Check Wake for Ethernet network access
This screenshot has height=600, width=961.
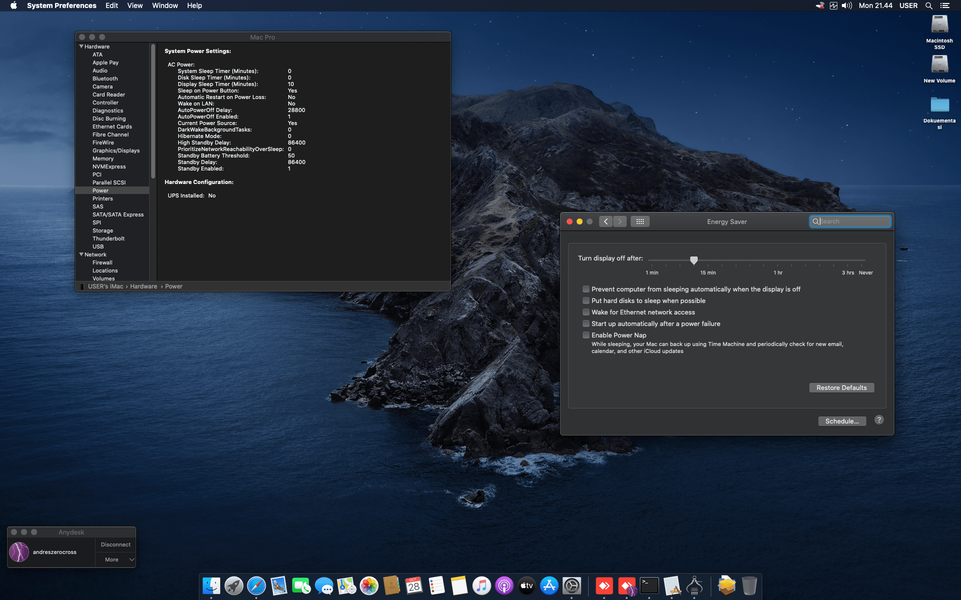point(586,312)
